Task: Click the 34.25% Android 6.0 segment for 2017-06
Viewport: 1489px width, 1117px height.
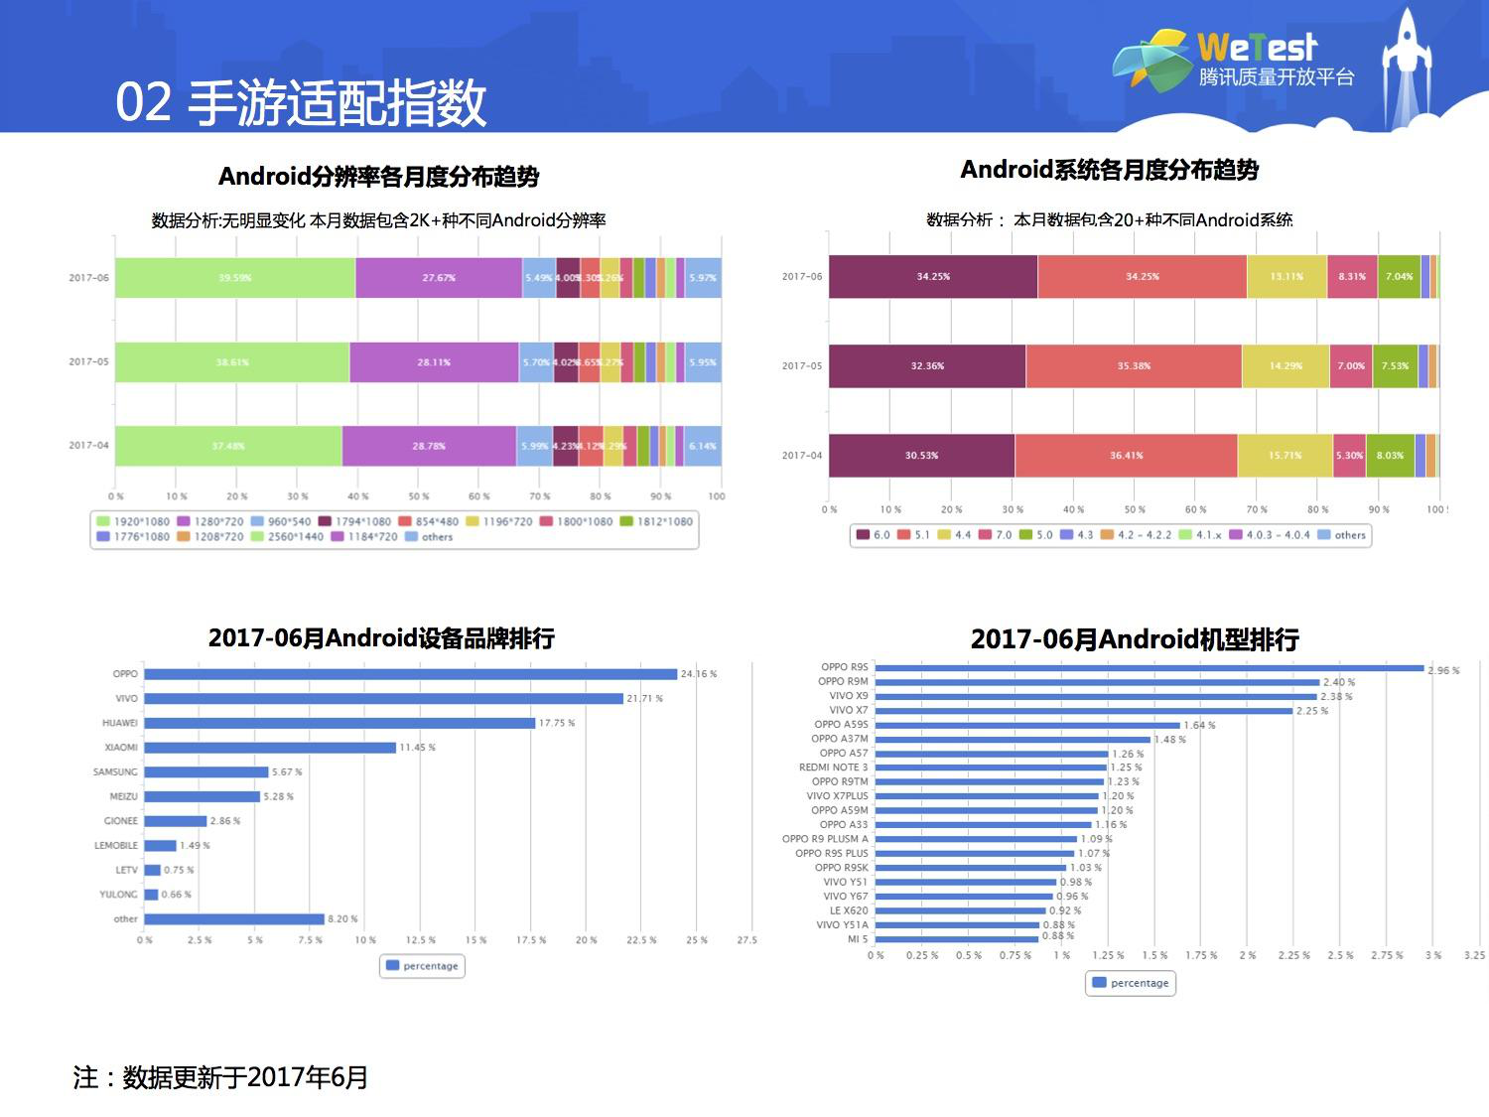Action: coord(933,277)
